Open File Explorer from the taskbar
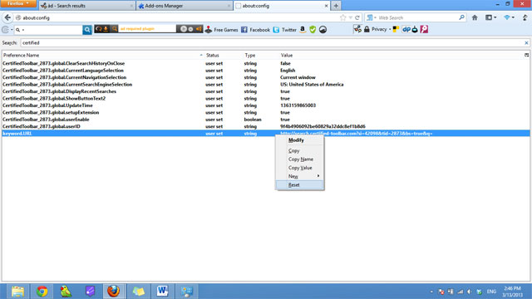Viewport: 532px width, 299px height. 17,292
